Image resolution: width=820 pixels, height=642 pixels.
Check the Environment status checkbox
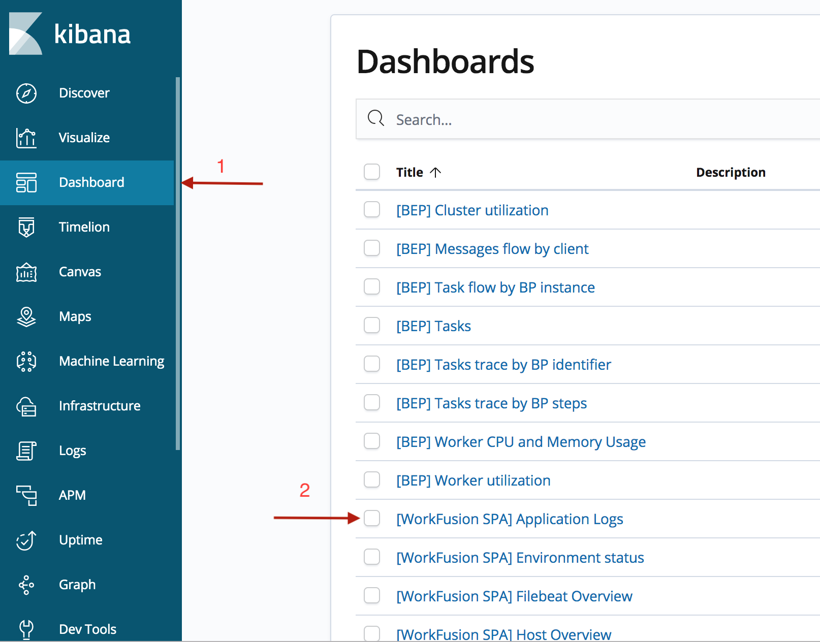(x=372, y=557)
